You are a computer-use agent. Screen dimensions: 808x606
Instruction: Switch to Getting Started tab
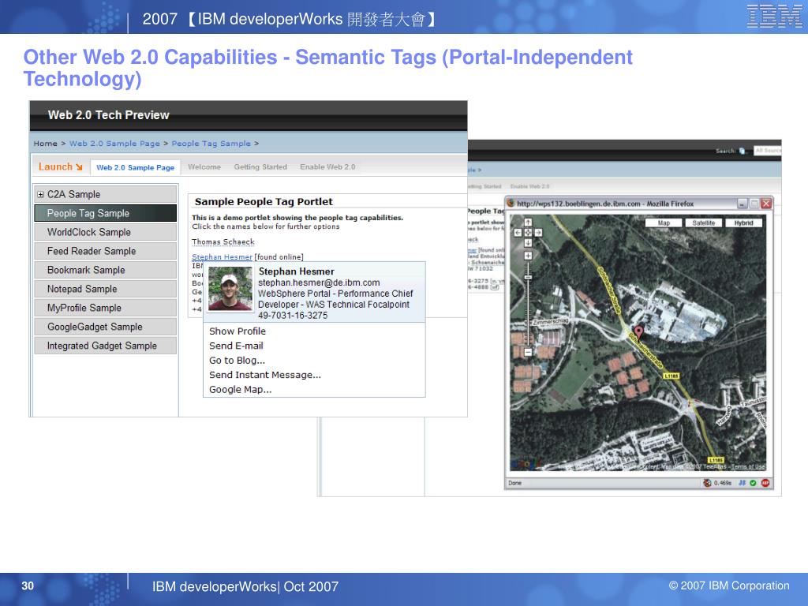coord(260,167)
